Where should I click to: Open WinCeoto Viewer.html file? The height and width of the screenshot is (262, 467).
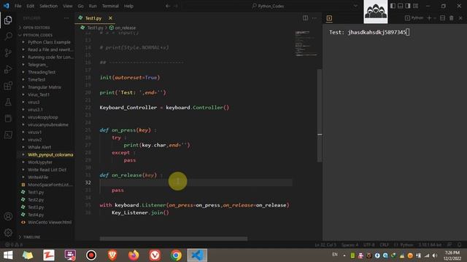pyautogui.click(x=50, y=222)
